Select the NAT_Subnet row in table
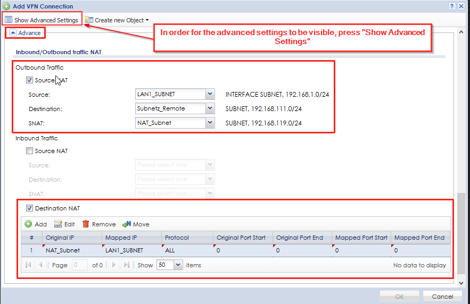The image size is (470, 304). pyautogui.click(x=63, y=250)
